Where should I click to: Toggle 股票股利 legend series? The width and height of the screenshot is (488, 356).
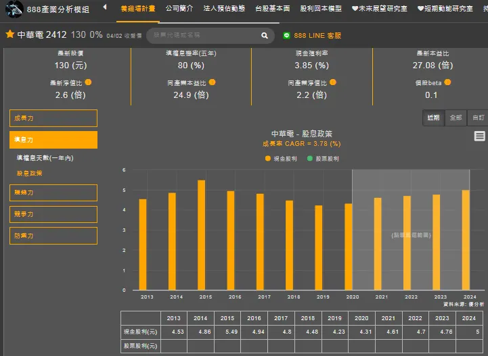pyautogui.click(x=323, y=159)
